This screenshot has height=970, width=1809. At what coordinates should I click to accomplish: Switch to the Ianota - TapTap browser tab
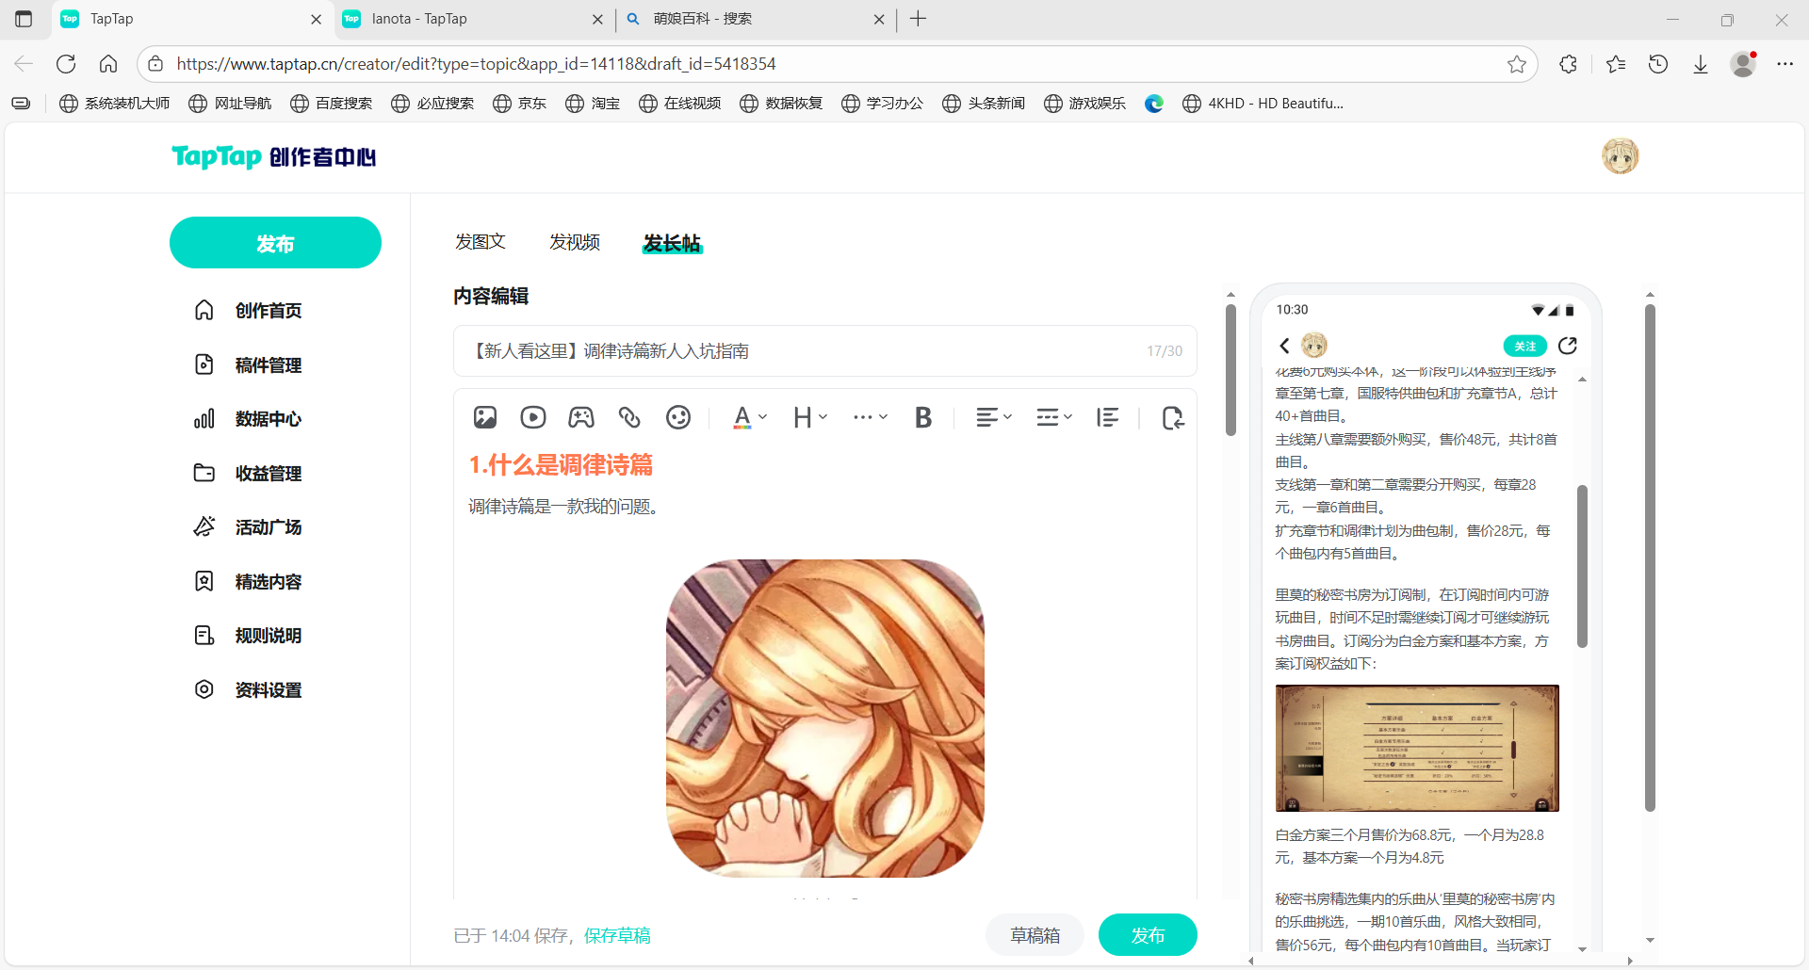pos(475,19)
